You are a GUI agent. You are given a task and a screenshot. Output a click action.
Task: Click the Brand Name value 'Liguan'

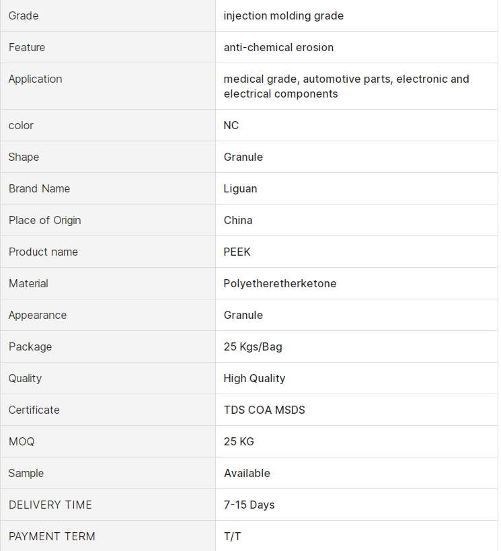click(240, 188)
